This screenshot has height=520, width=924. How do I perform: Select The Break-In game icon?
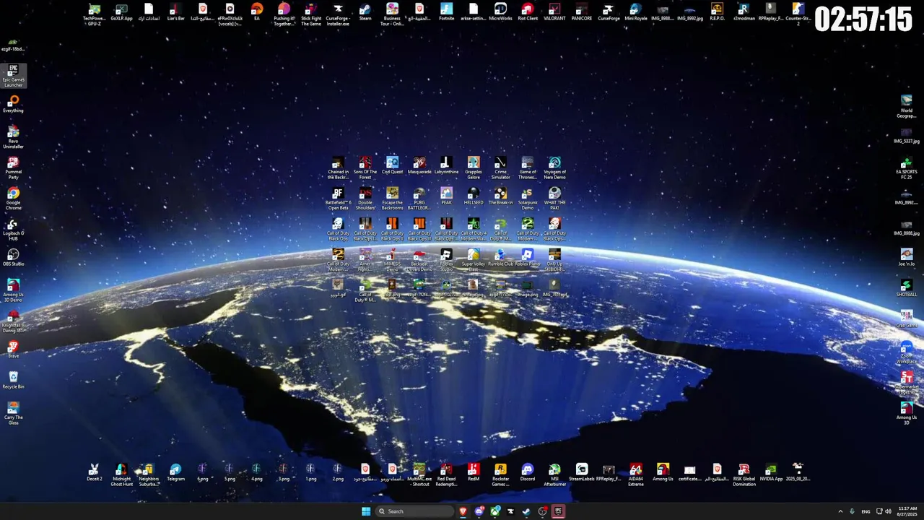500,196
